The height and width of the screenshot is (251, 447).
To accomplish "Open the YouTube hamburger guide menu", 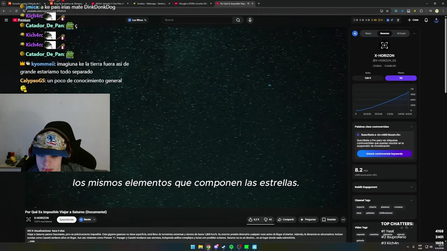I will pos(6,20).
